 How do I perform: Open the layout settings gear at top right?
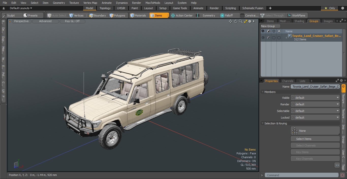[343, 8]
